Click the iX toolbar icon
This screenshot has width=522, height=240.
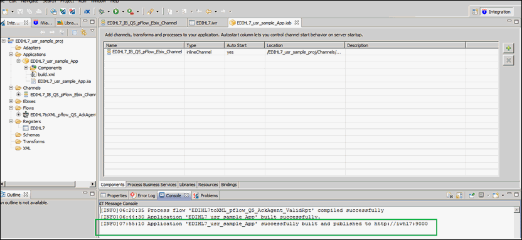click(x=87, y=12)
